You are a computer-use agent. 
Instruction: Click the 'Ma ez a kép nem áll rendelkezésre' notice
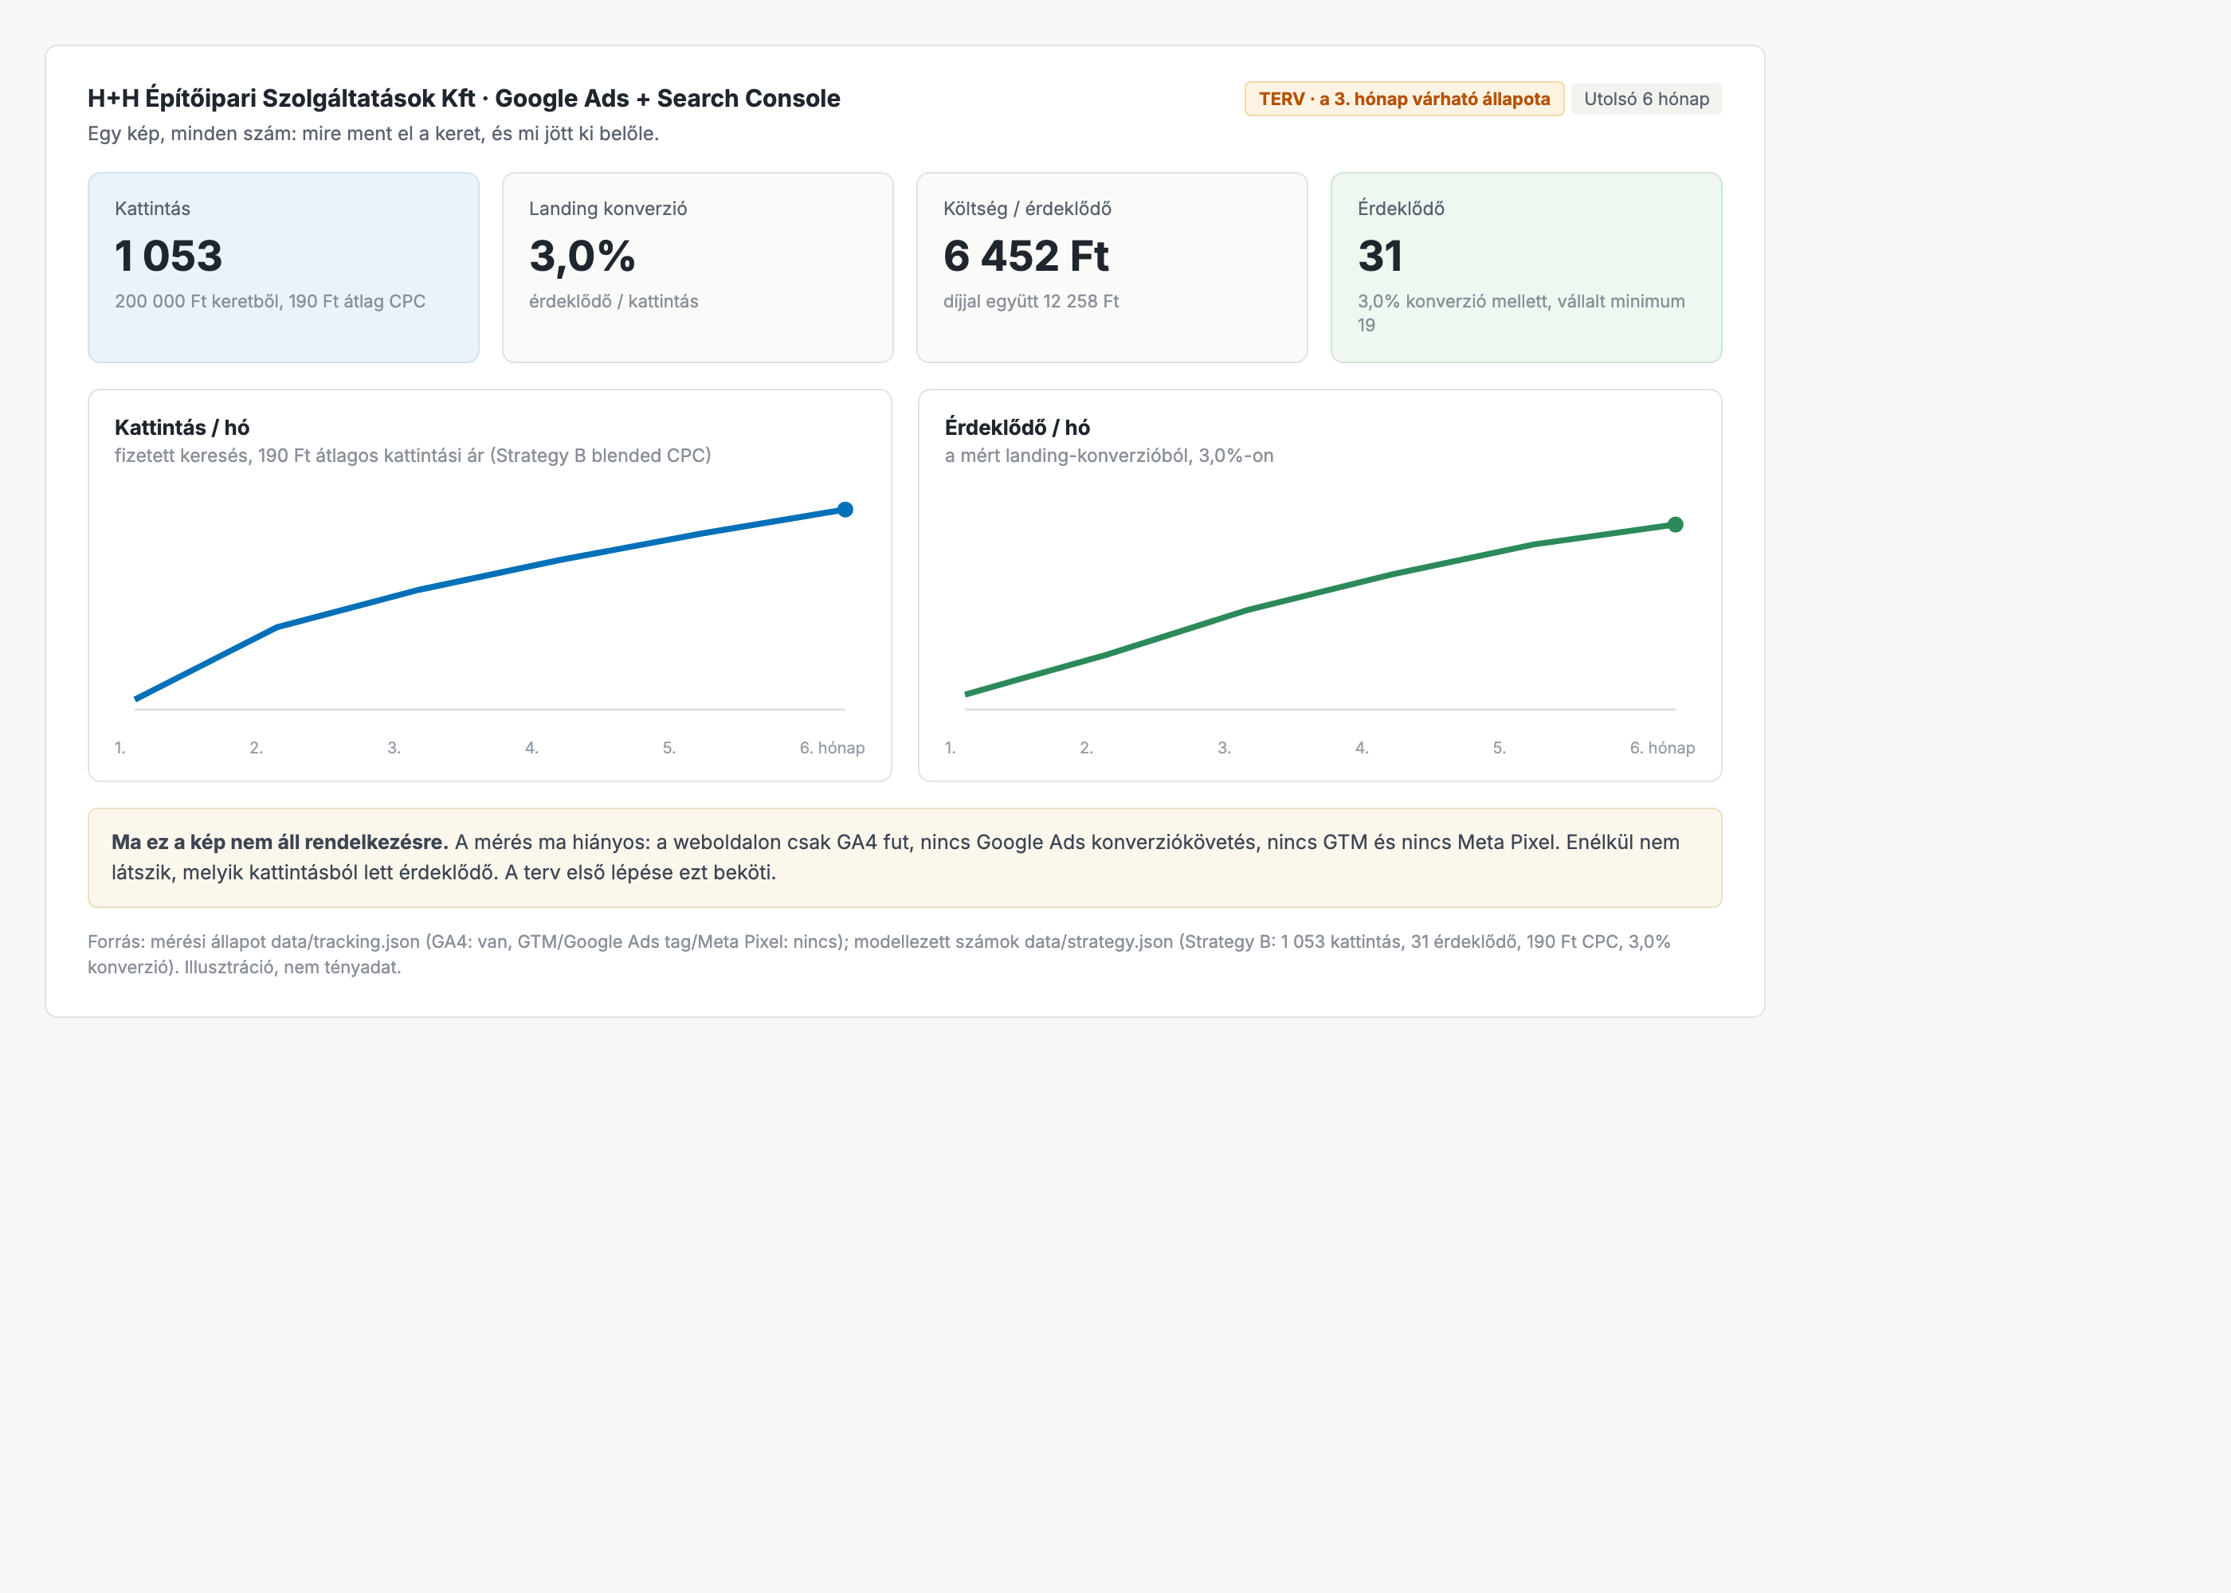tap(904, 857)
